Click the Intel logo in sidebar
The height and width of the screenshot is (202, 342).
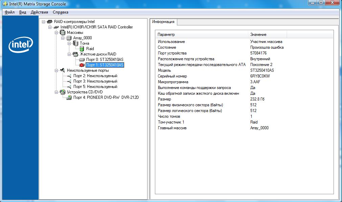[x=21, y=45]
